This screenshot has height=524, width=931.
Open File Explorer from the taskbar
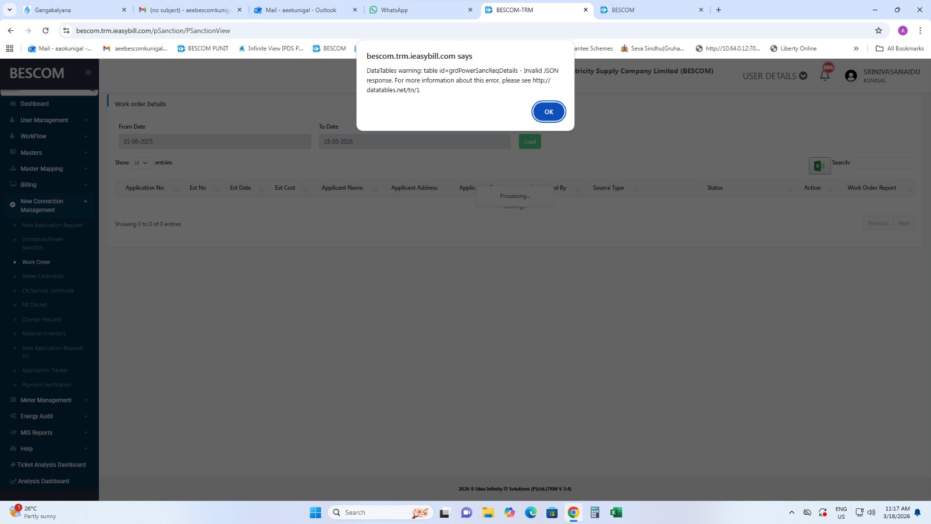[x=488, y=512]
